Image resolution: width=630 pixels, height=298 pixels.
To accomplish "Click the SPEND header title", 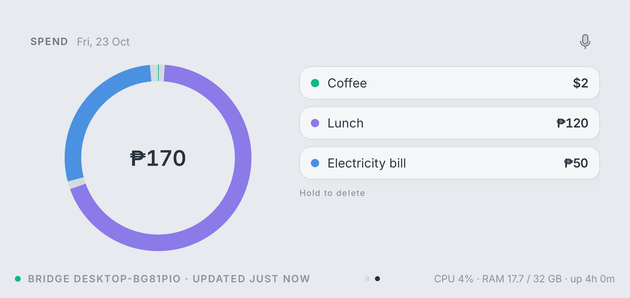I will pos(49,42).
